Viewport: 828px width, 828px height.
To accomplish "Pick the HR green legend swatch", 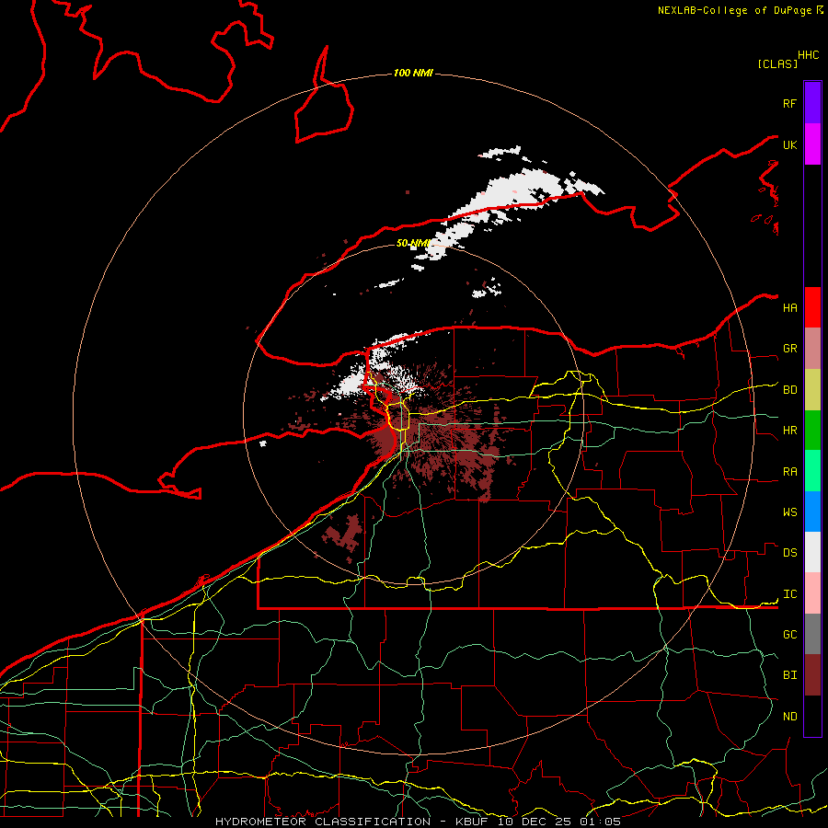I will coord(812,430).
